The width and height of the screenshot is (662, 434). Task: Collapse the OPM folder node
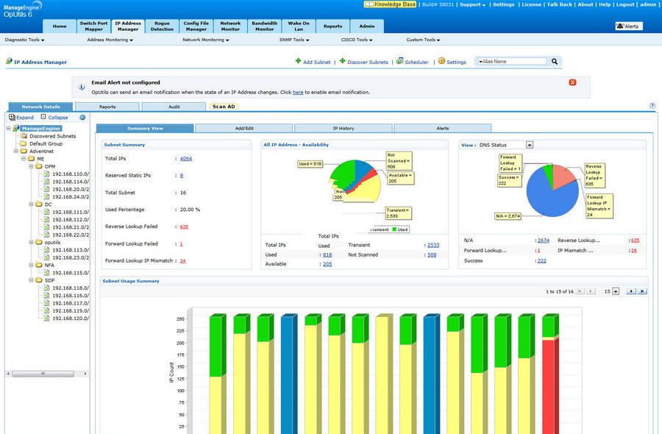pos(31,166)
